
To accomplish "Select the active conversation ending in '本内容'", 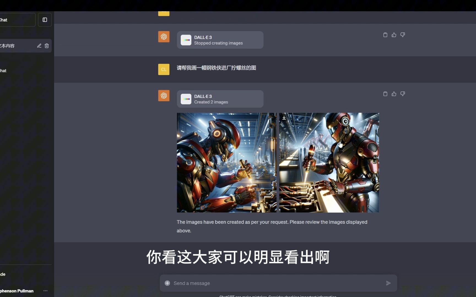I will tap(26, 46).
